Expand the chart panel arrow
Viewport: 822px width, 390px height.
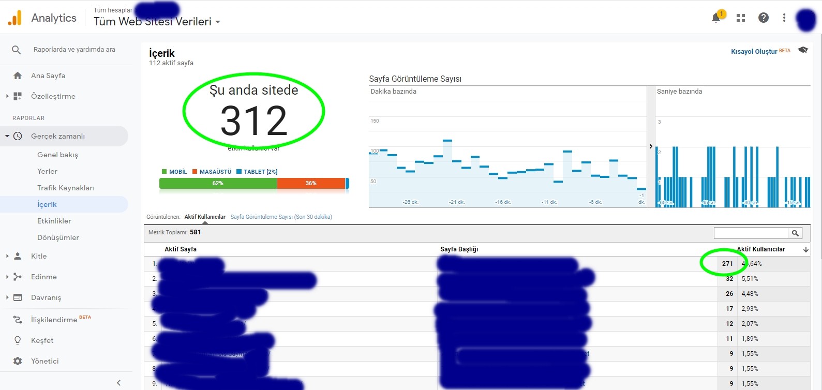tap(651, 146)
